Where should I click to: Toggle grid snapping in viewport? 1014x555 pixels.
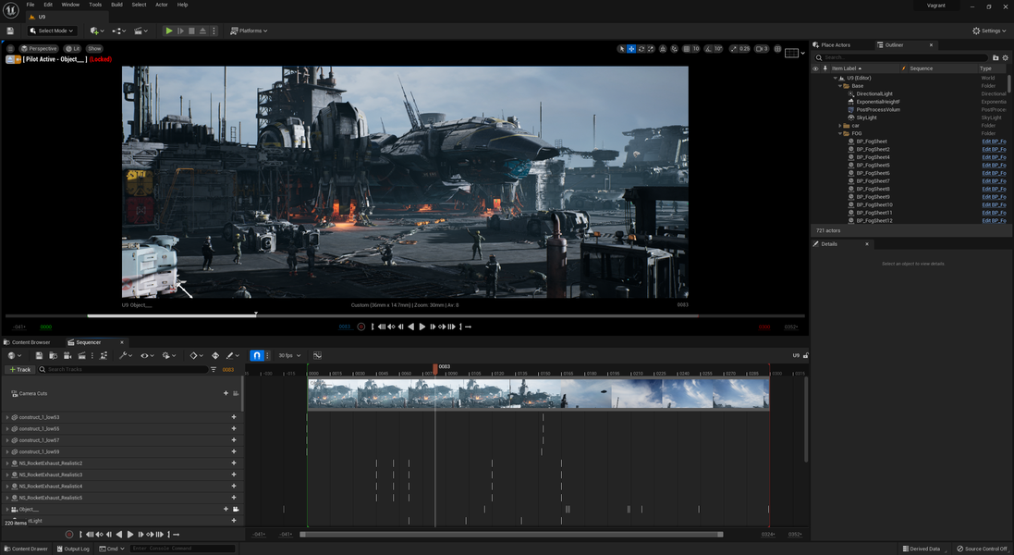(x=687, y=48)
